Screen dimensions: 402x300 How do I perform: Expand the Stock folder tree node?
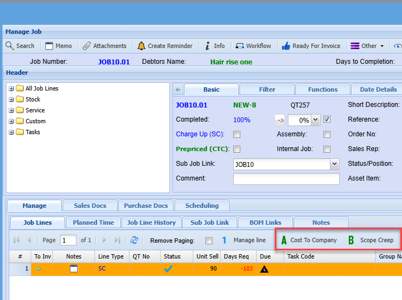(x=11, y=99)
